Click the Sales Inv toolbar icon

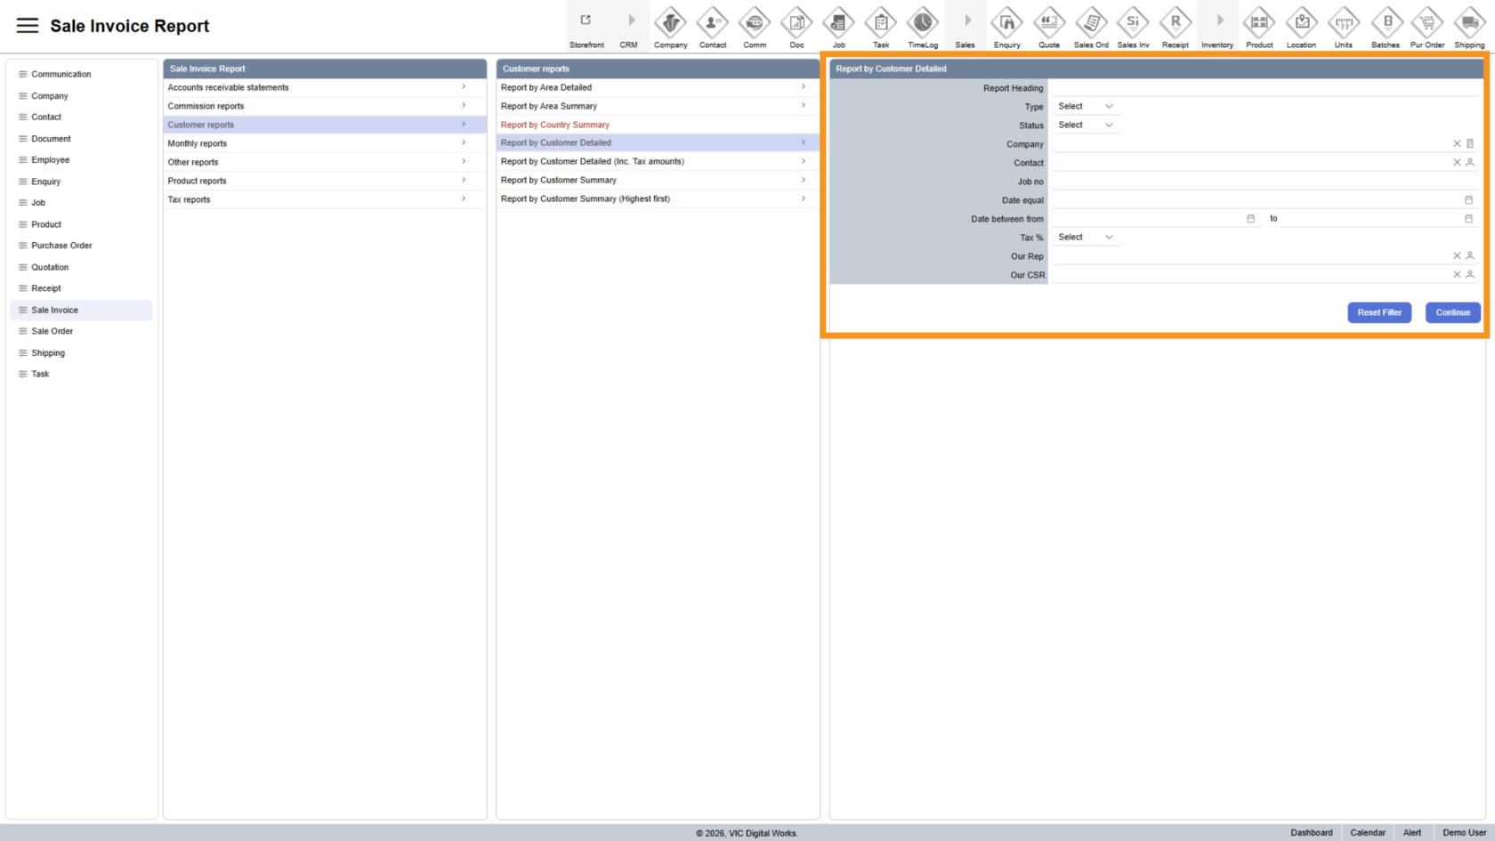click(x=1133, y=22)
